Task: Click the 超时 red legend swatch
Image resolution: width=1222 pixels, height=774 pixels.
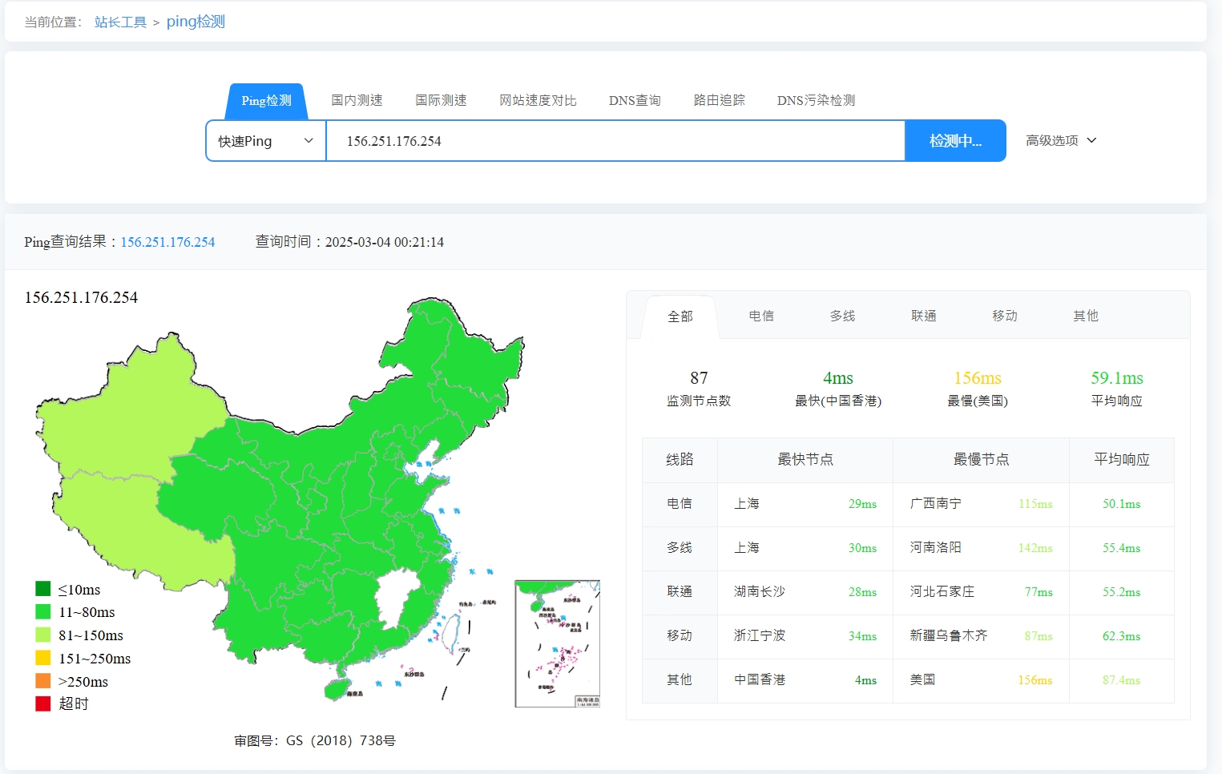Action: point(43,703)
